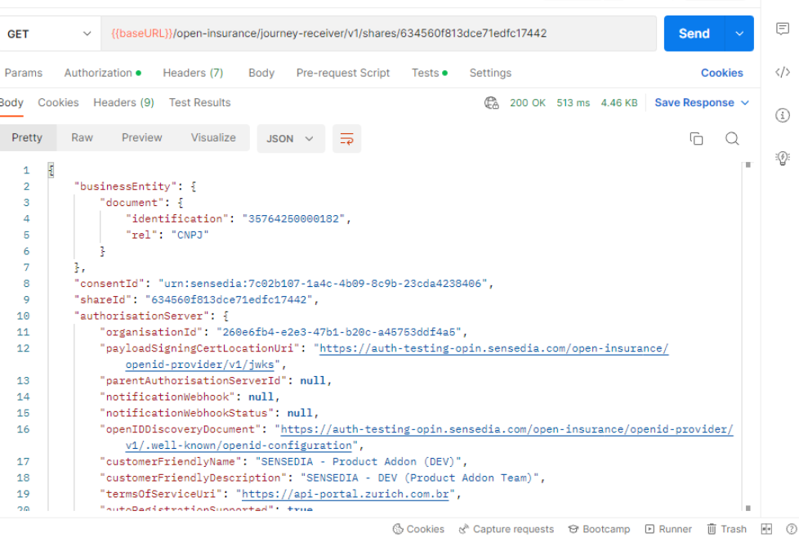Open the HTTP method GET dropdown
Viewport: 799px width, 538px height.
[x=49, y=34]
